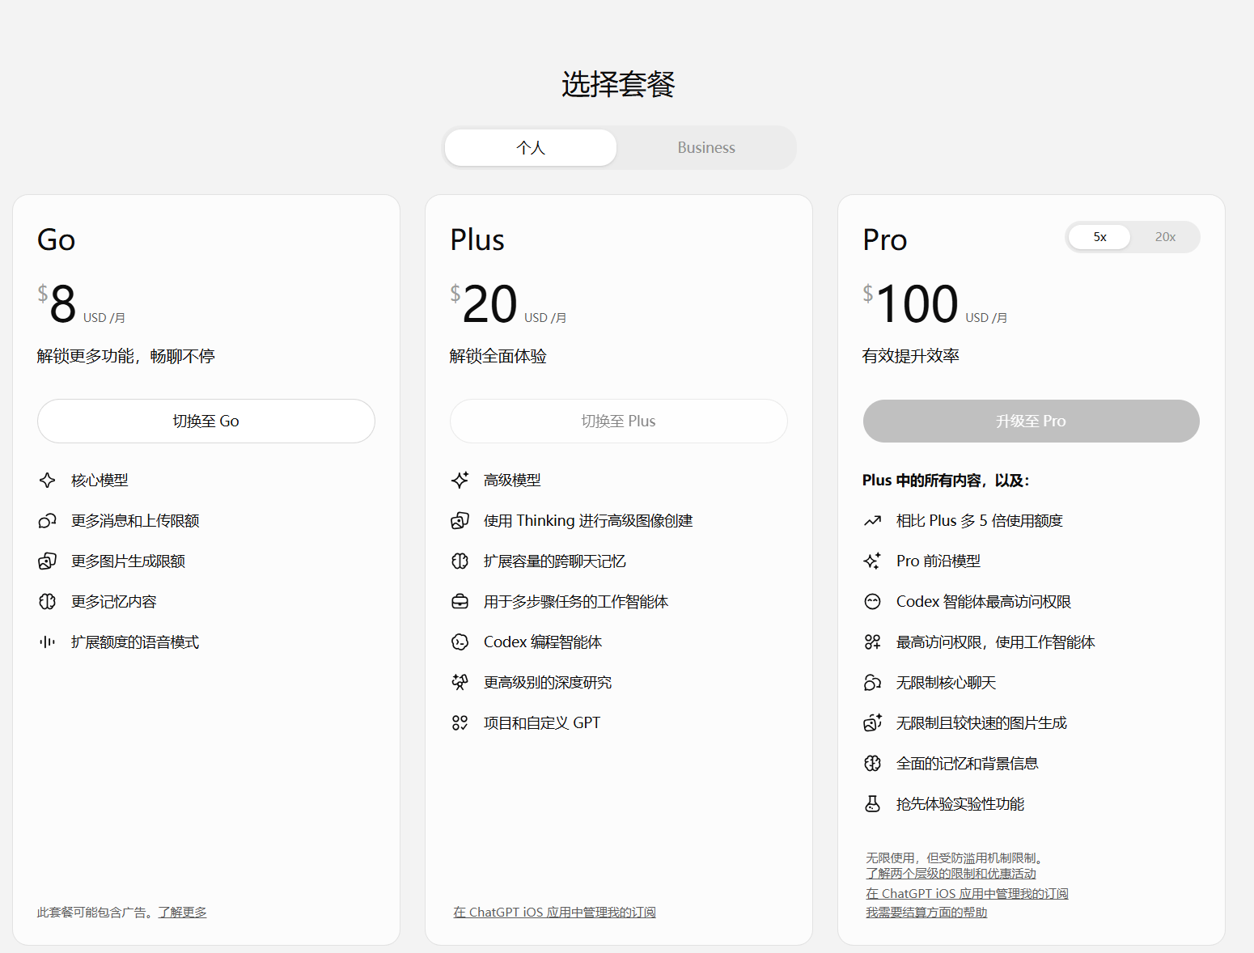This screenshot has height=953, width=1254.
Task: Click the 升级至 Pro button
Action: pyautogui.click(x=1032, y=421)
